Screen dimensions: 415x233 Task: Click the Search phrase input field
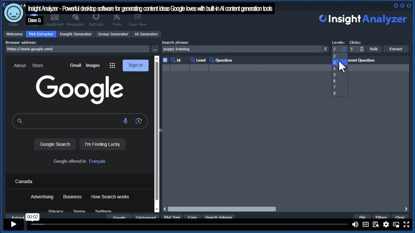242,49
